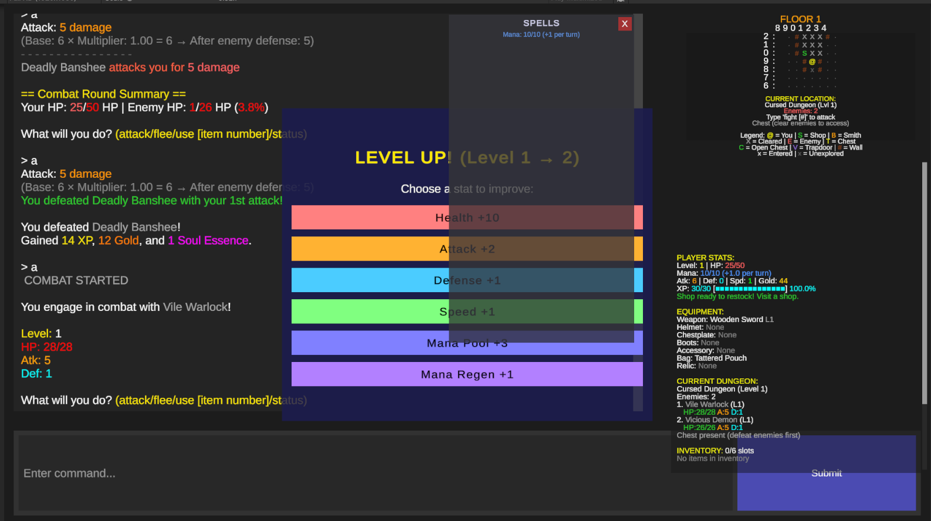The height and width of the screenshot is (521, 931).
Task: Click the green S shop tile on map
Action: tap(804, 53)
